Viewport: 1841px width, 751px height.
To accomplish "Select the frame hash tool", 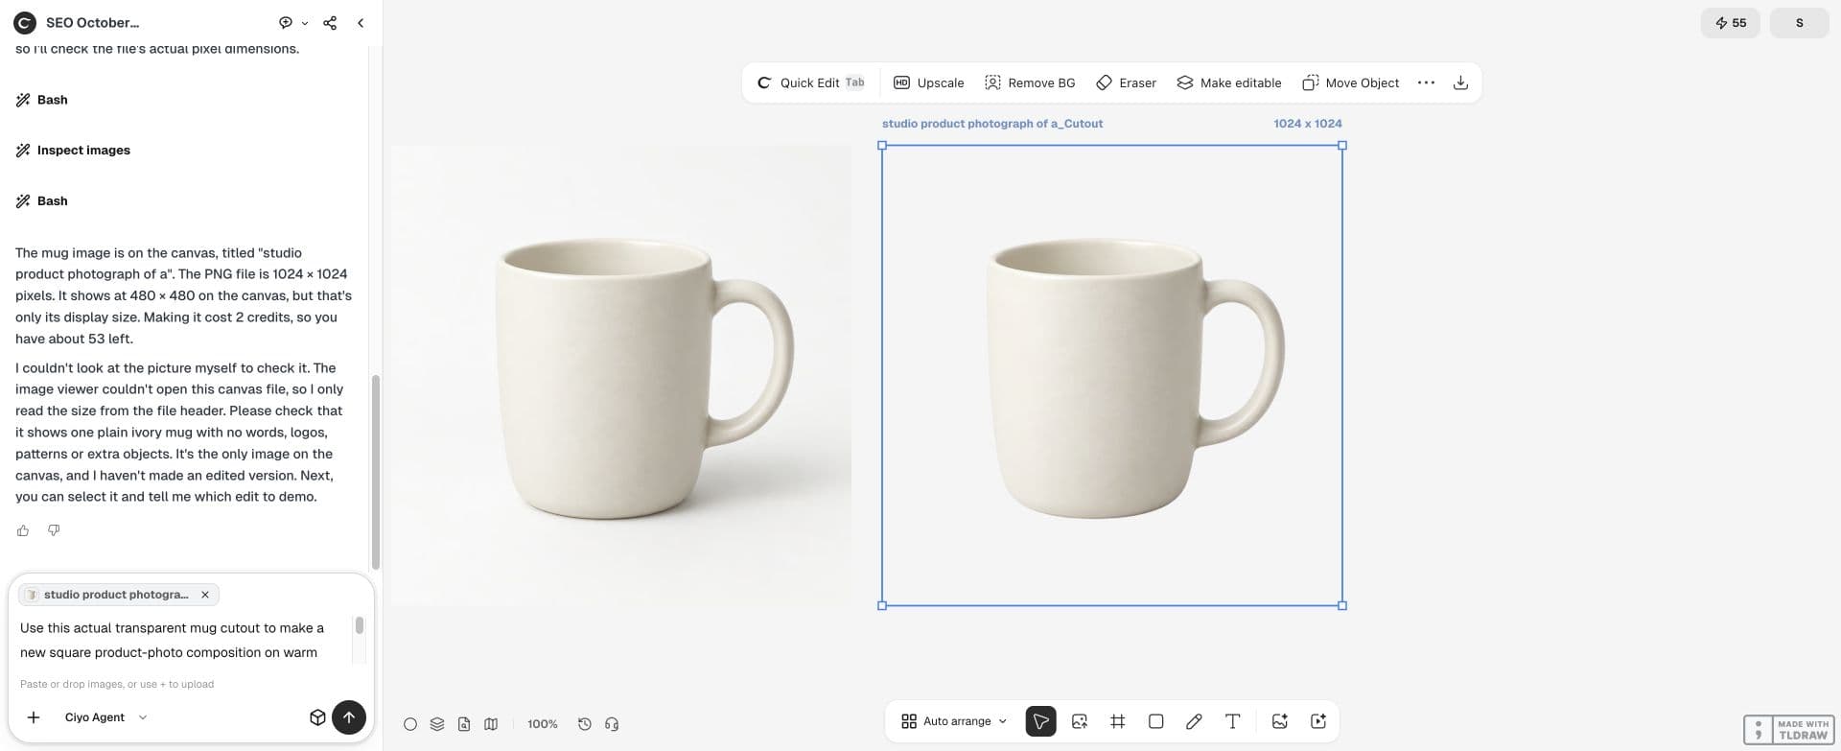I will click(1118, 721).
